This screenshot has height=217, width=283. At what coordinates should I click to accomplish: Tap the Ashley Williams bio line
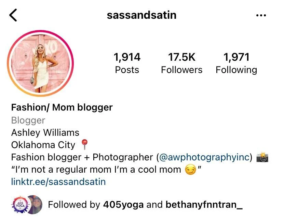pos(45,133)
